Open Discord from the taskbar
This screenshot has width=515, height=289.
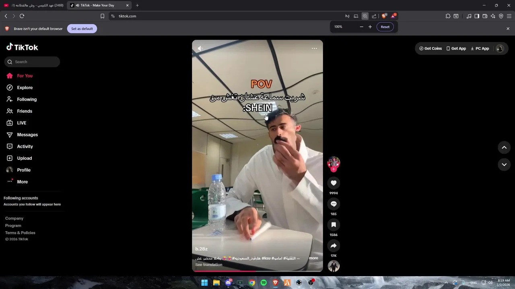pyautogui.click(x=228, y=283)
